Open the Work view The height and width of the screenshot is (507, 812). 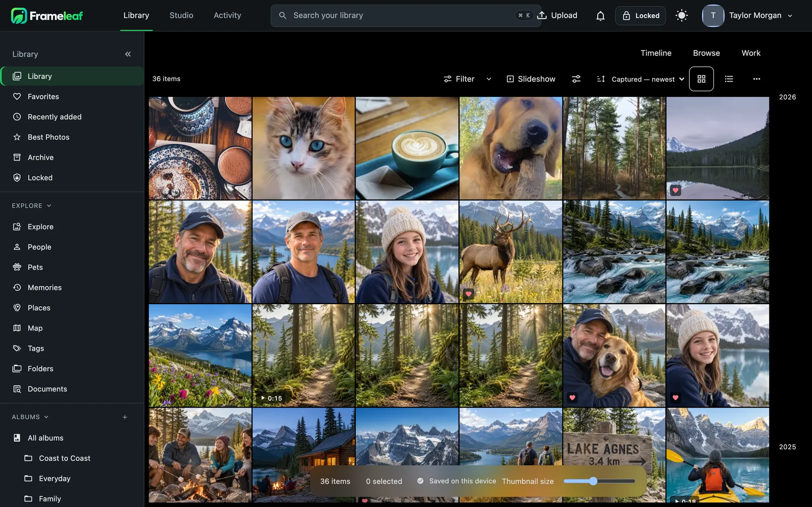751,53
